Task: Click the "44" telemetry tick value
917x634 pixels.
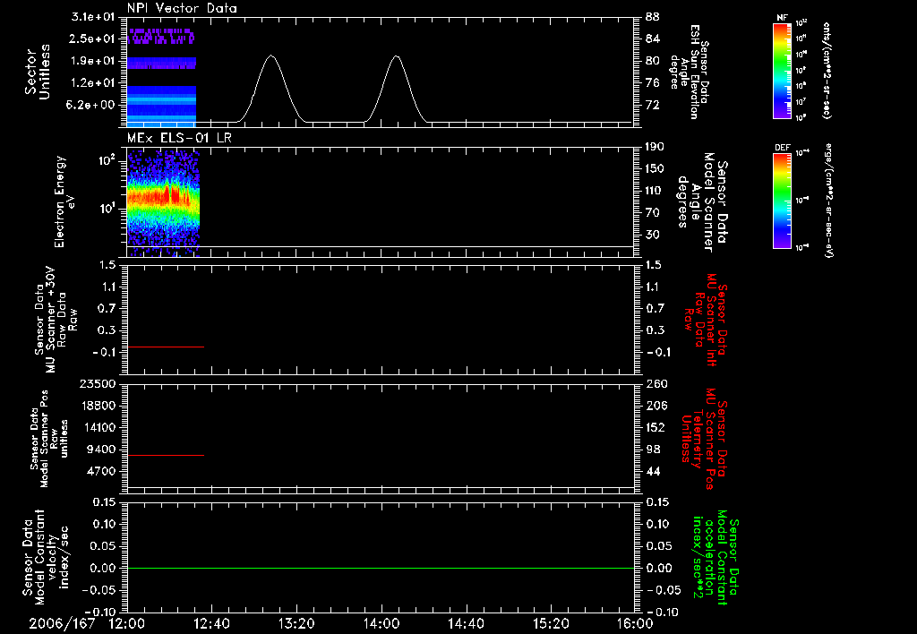Action: coord(653,471)
